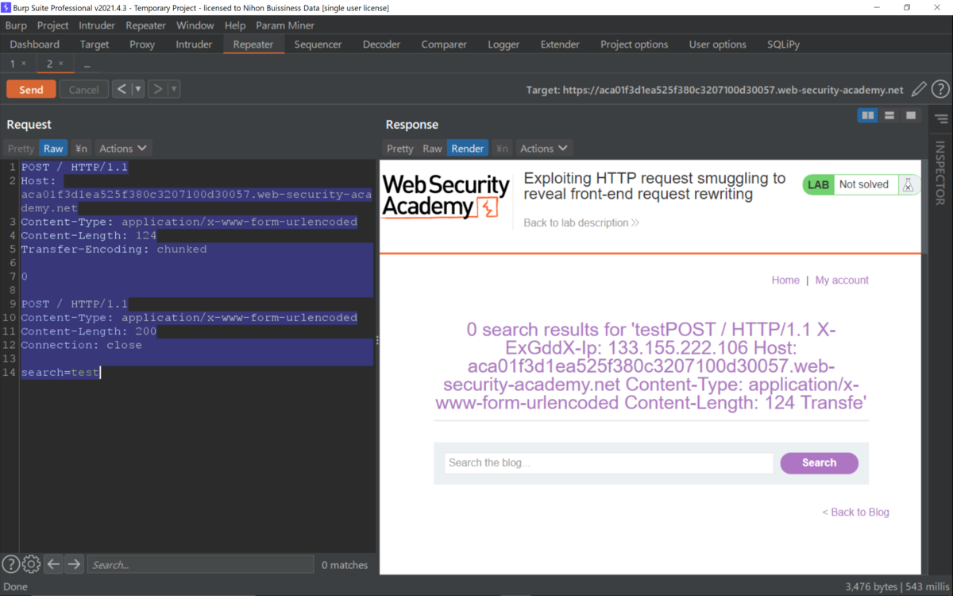This screenshot has height=596, width=953.
Task: Click the Web Security Academy logo
Action: (x=446, y=196)
